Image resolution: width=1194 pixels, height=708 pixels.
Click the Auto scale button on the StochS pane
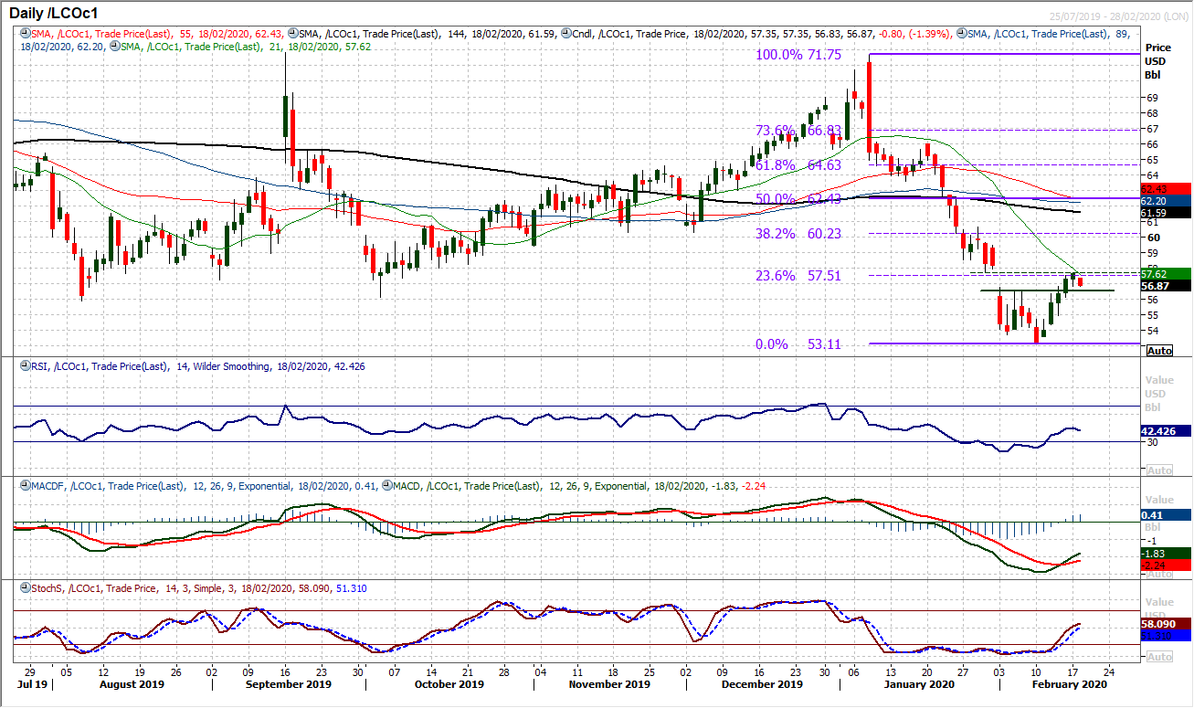tap(1159, 657)
